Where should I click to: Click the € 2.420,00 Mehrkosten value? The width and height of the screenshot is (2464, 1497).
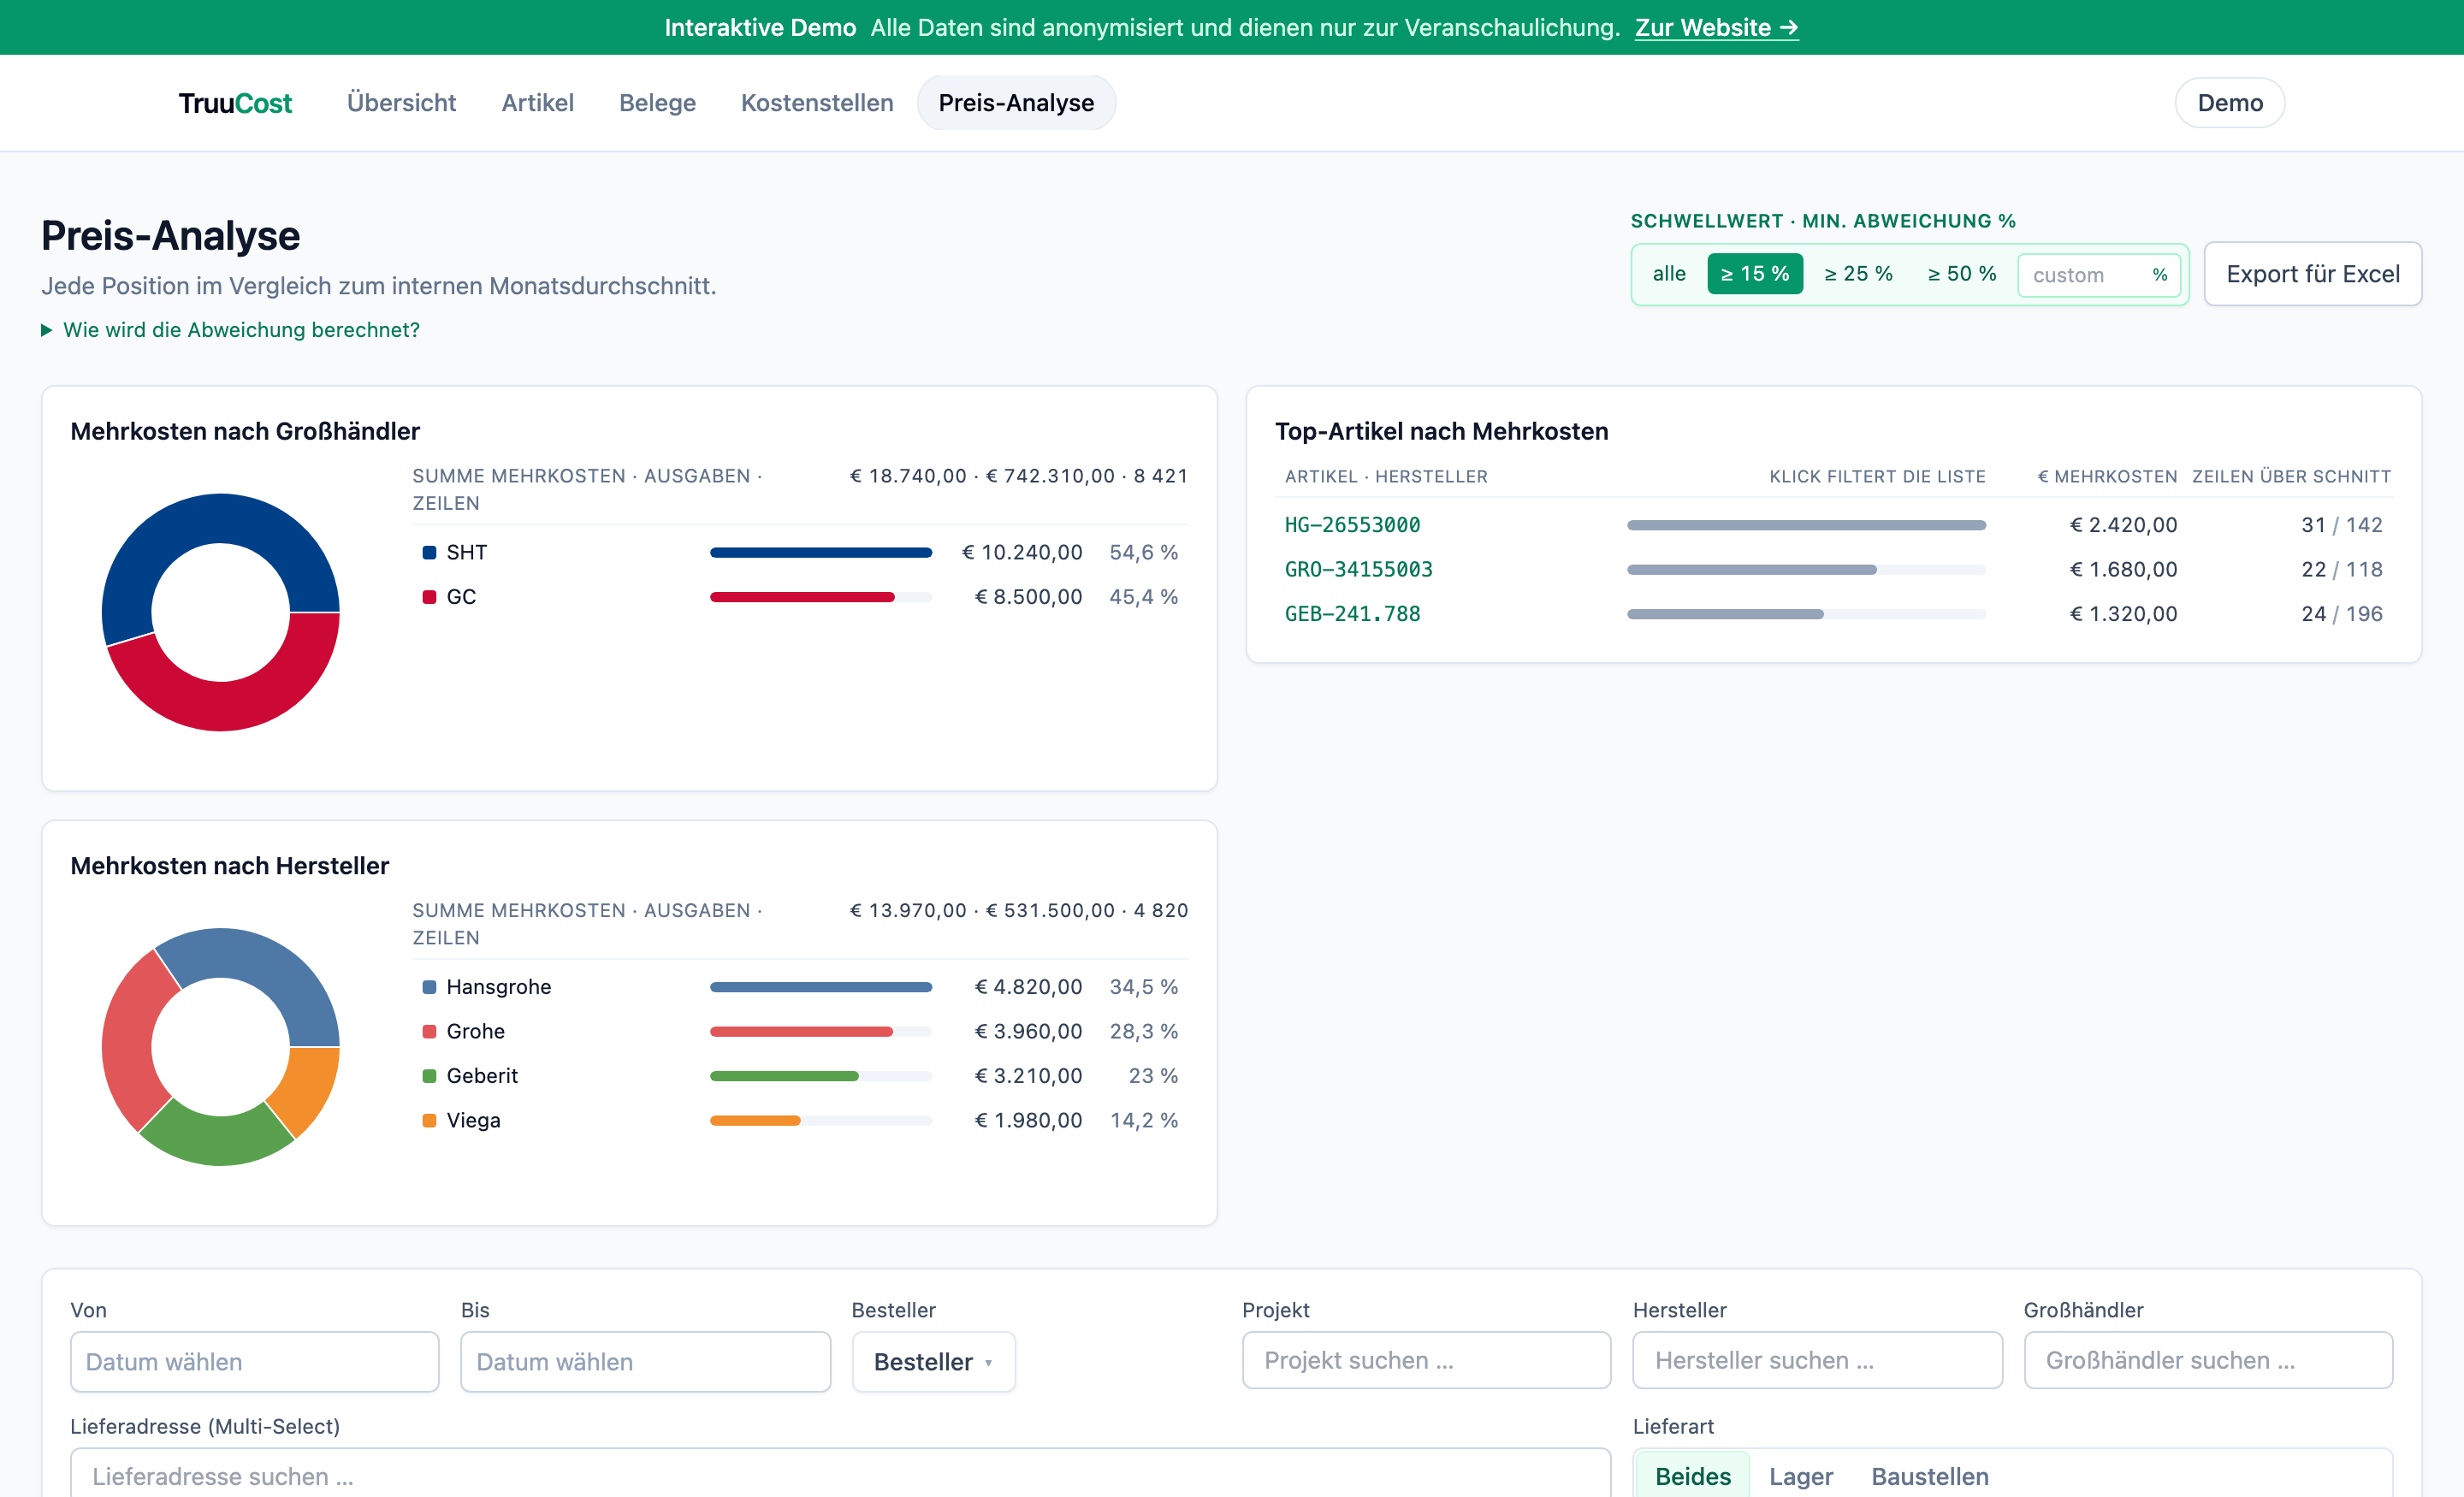point(2123,525)
